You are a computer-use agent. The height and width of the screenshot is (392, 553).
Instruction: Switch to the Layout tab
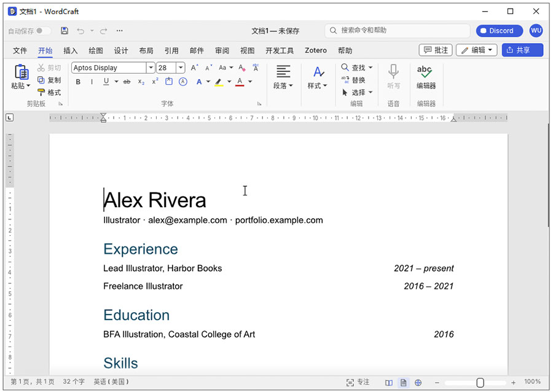coord(146,50)
